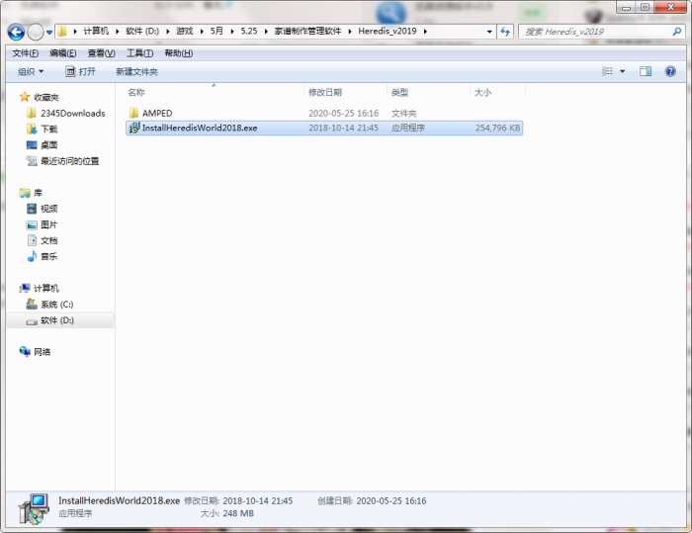Expand the arrow after Heredis_v2019 breadcrumb

(425, 32)
